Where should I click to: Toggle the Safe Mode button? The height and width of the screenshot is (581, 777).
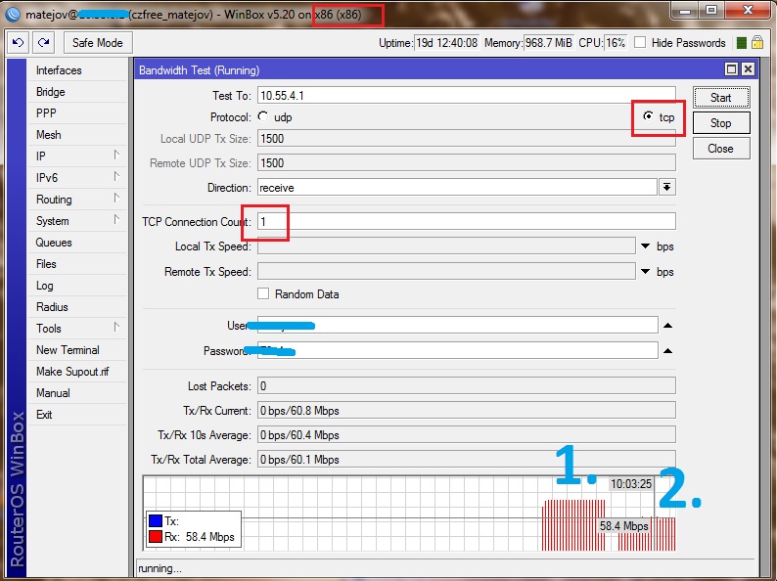98,43
